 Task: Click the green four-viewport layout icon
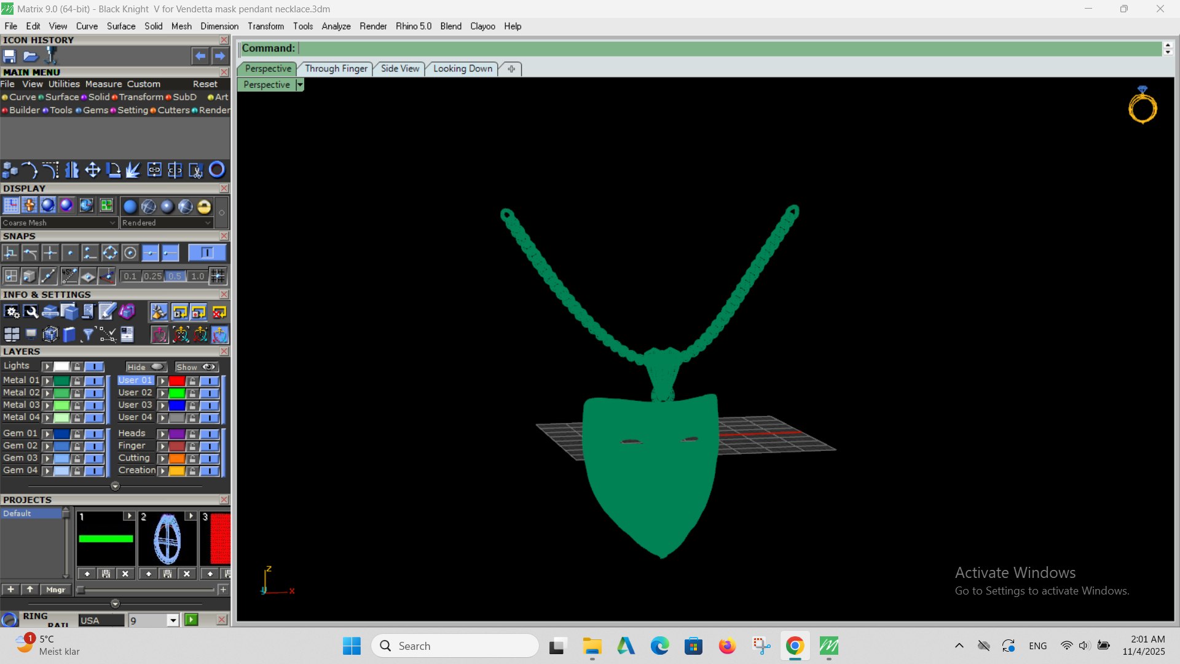coord(107,205)
